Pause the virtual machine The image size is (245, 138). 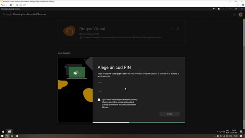tap(11, 5)
